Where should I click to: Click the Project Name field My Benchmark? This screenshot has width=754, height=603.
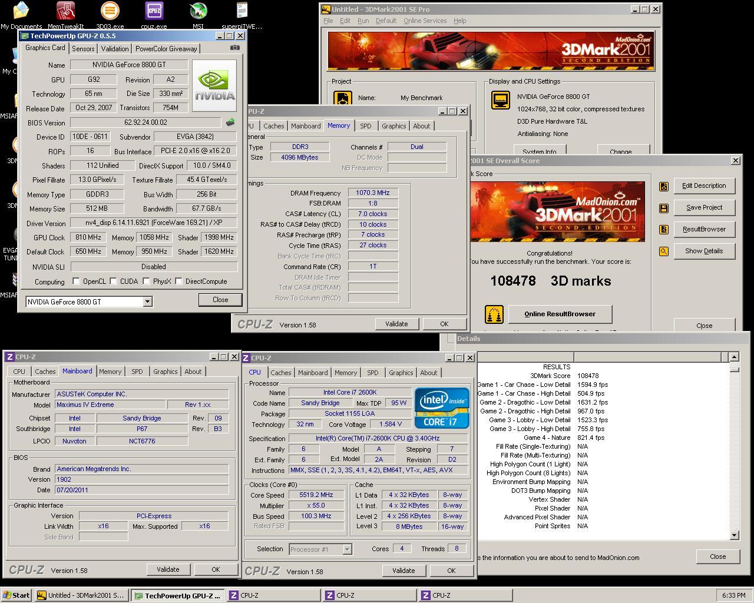coord(422,98)
